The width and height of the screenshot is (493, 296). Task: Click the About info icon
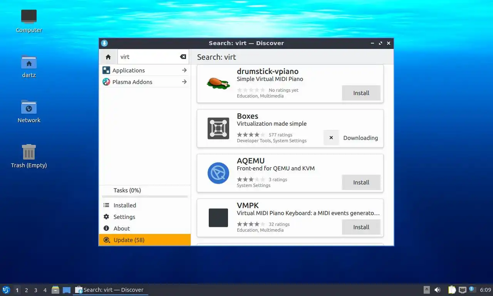[106, 228]
